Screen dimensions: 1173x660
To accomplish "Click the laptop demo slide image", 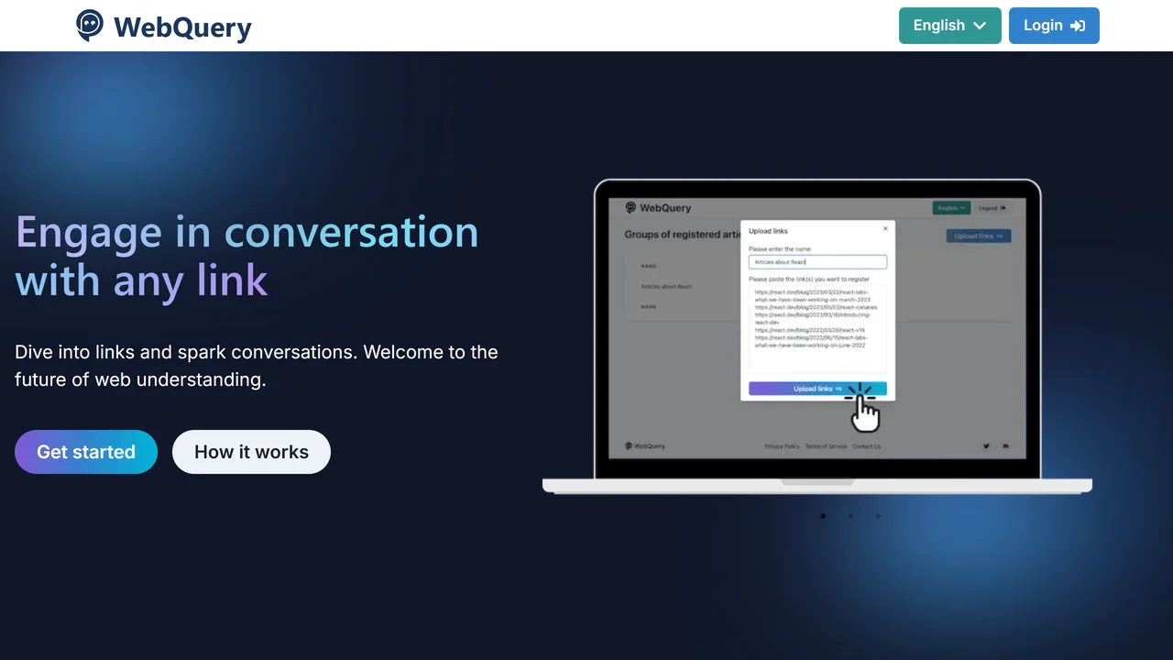I will click(817, 336).
